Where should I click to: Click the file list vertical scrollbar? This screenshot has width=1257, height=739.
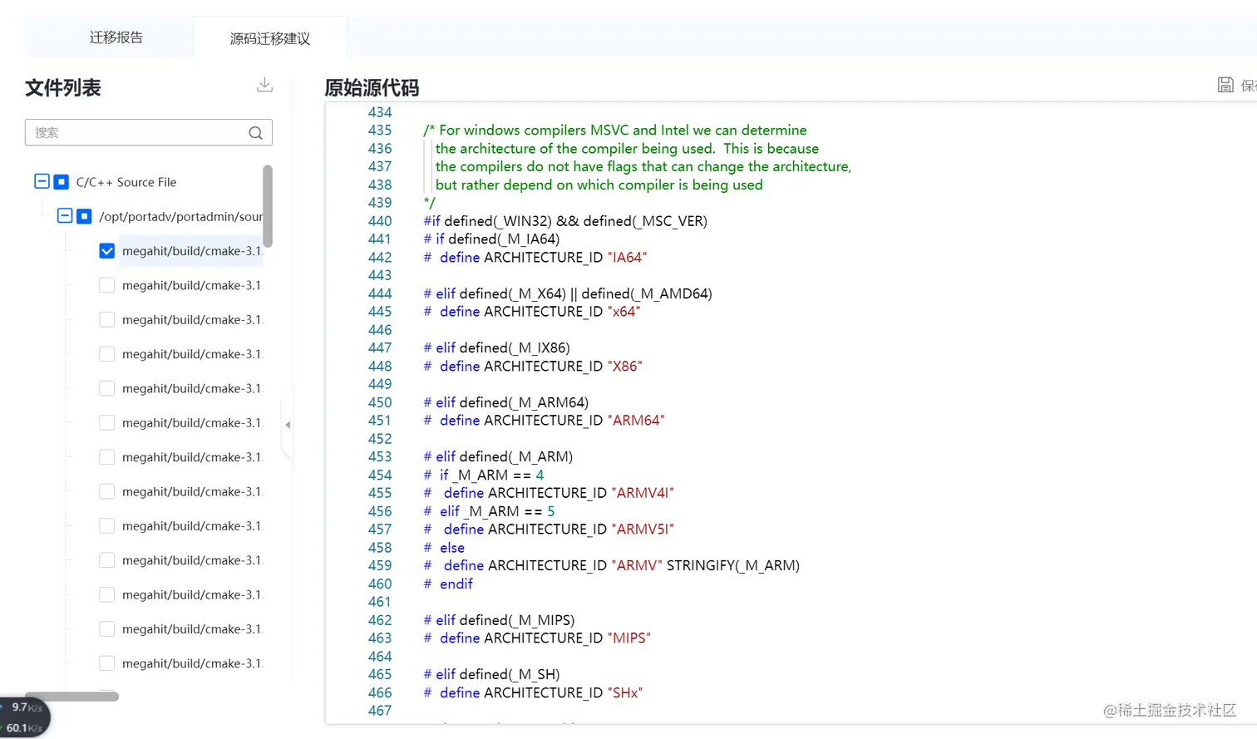click(268, 206)
